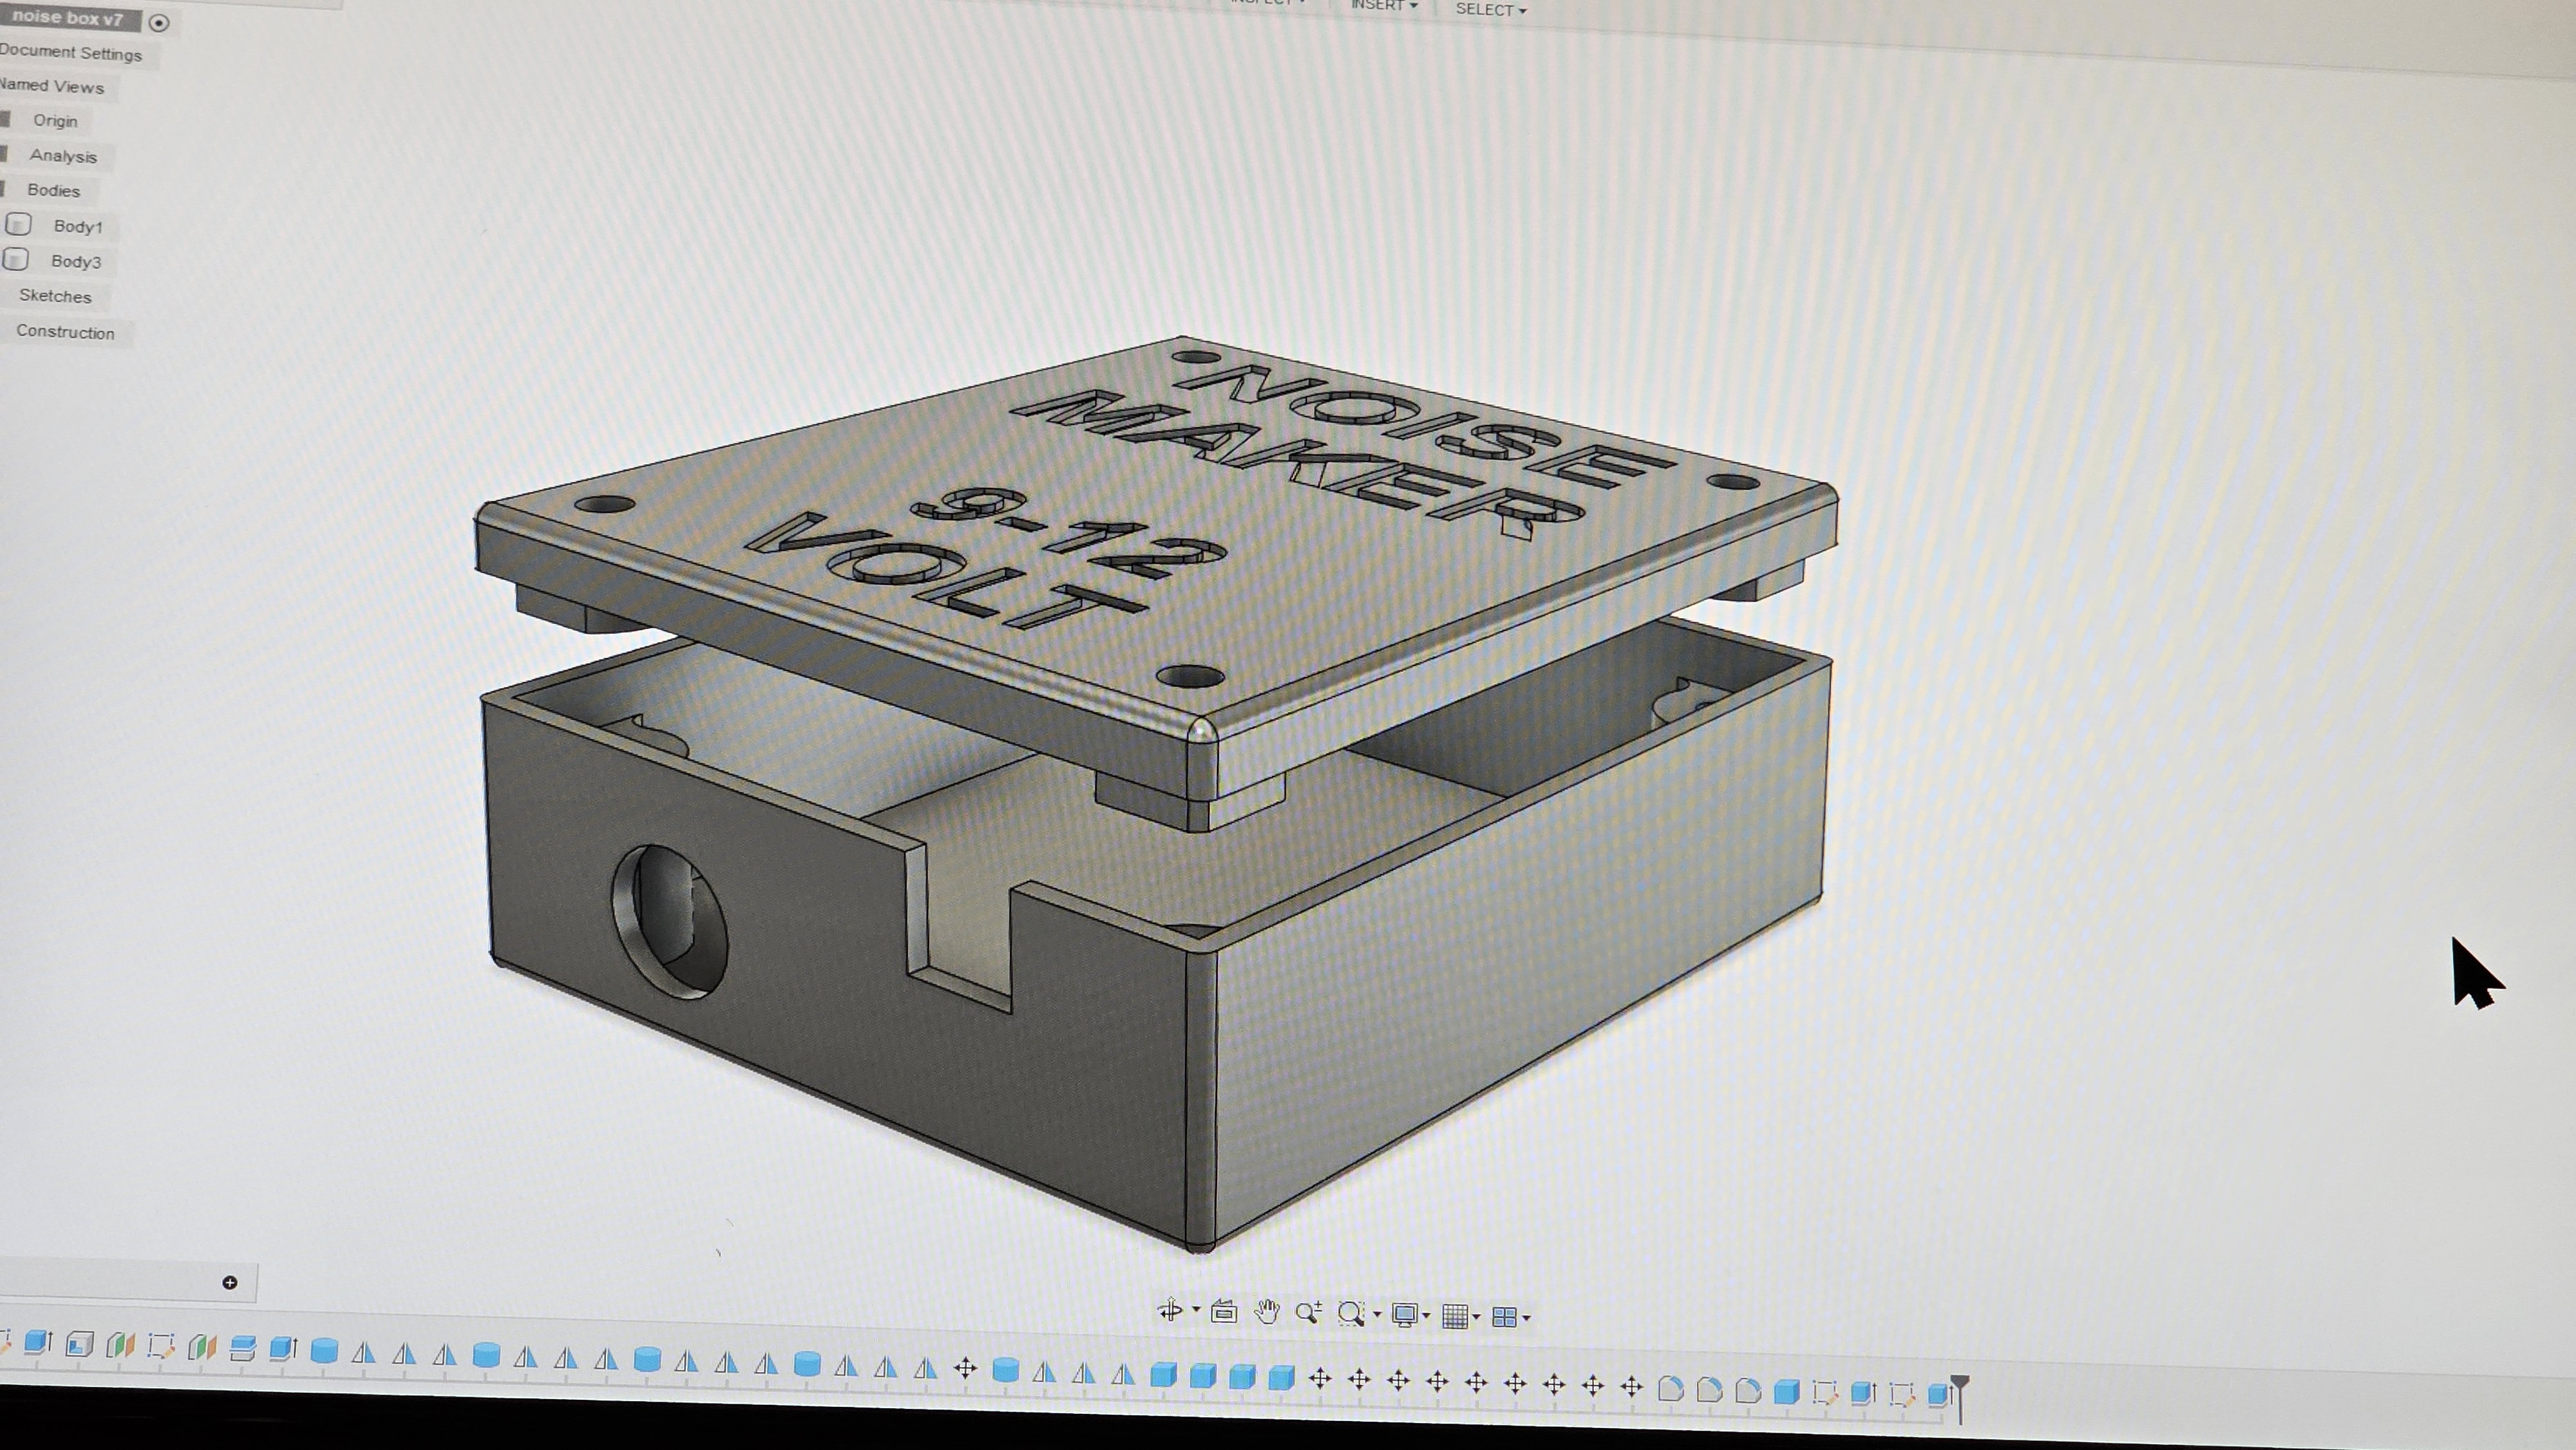This screenshot has height=1450, width=2576.
Task: Toggle visibility of Body1
Action: [x=18, y=226]
